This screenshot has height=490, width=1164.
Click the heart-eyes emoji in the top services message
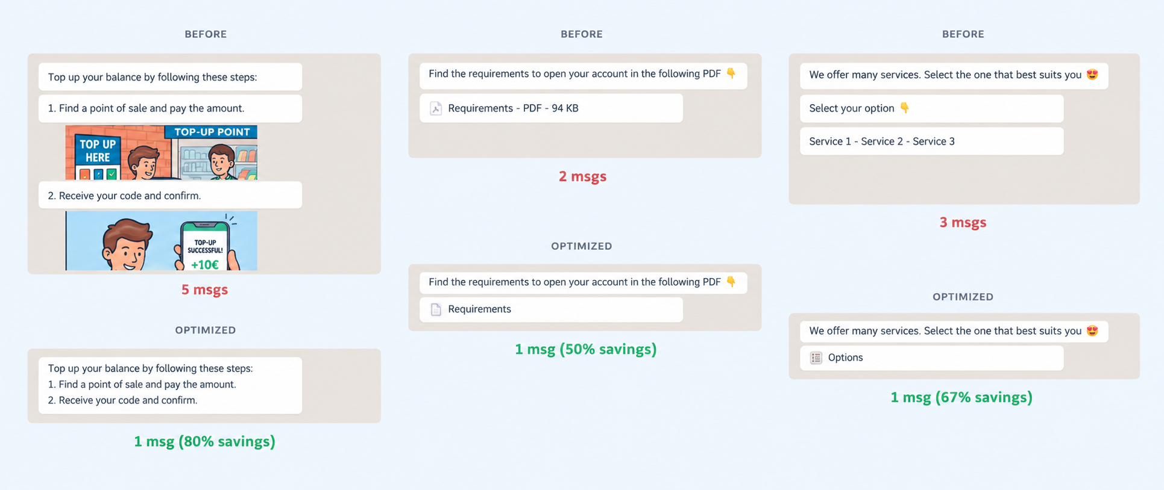1092,75
